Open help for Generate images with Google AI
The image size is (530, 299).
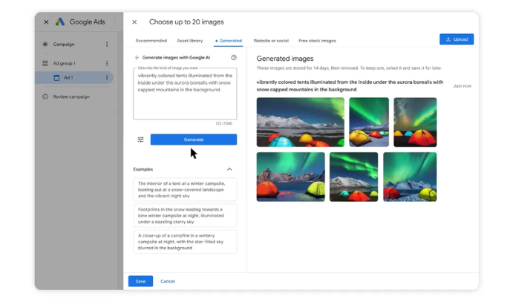coord(234,57)
